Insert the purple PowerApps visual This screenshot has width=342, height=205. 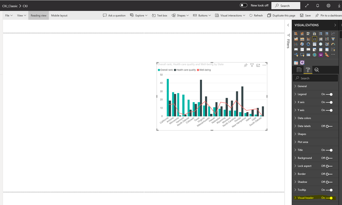(321, 55)
